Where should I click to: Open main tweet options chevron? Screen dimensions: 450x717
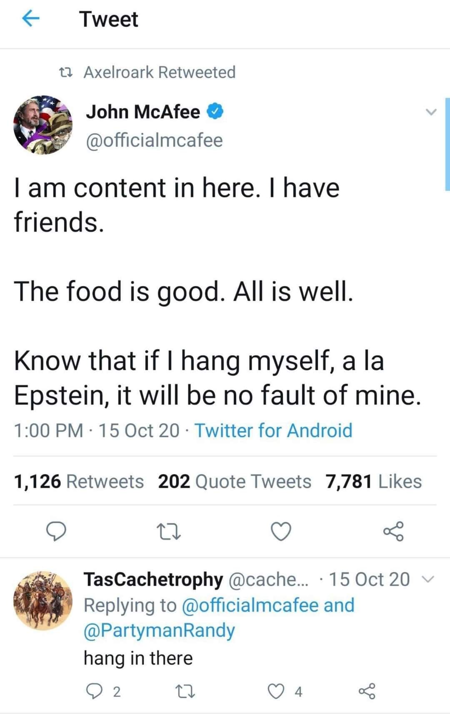click(x=431, y=112)
